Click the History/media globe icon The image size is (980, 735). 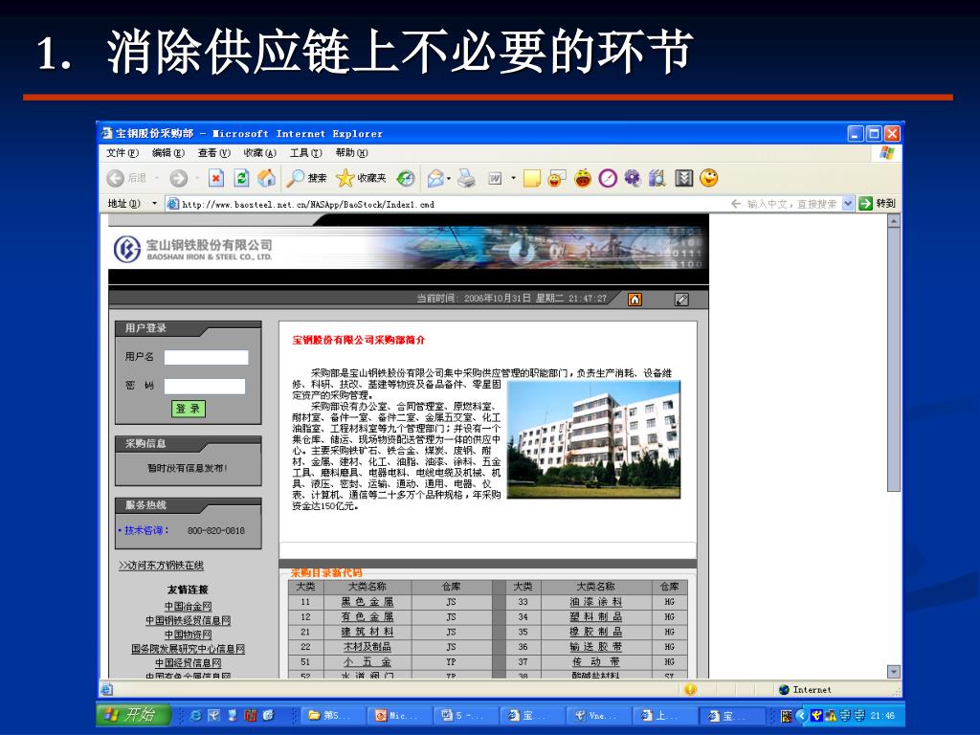click(406, 179)
